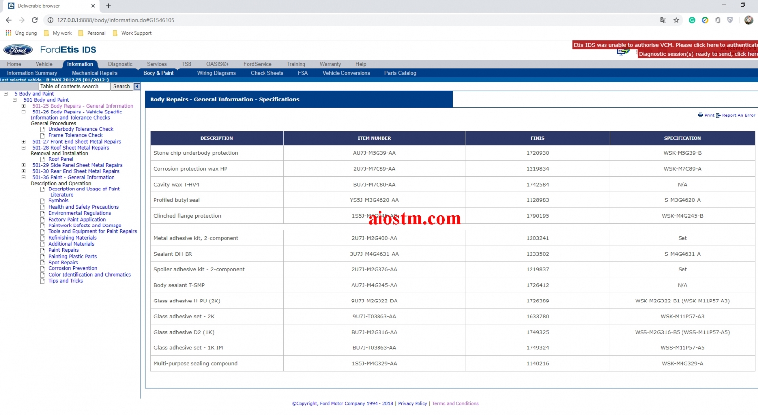This screenshot has height=415, width=758.
Task: Open the Work Support bookmark folder
Action: pyautogui.click(x=132, y=33)
